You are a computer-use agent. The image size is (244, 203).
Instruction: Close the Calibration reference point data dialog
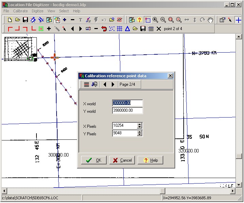(170, 76)
